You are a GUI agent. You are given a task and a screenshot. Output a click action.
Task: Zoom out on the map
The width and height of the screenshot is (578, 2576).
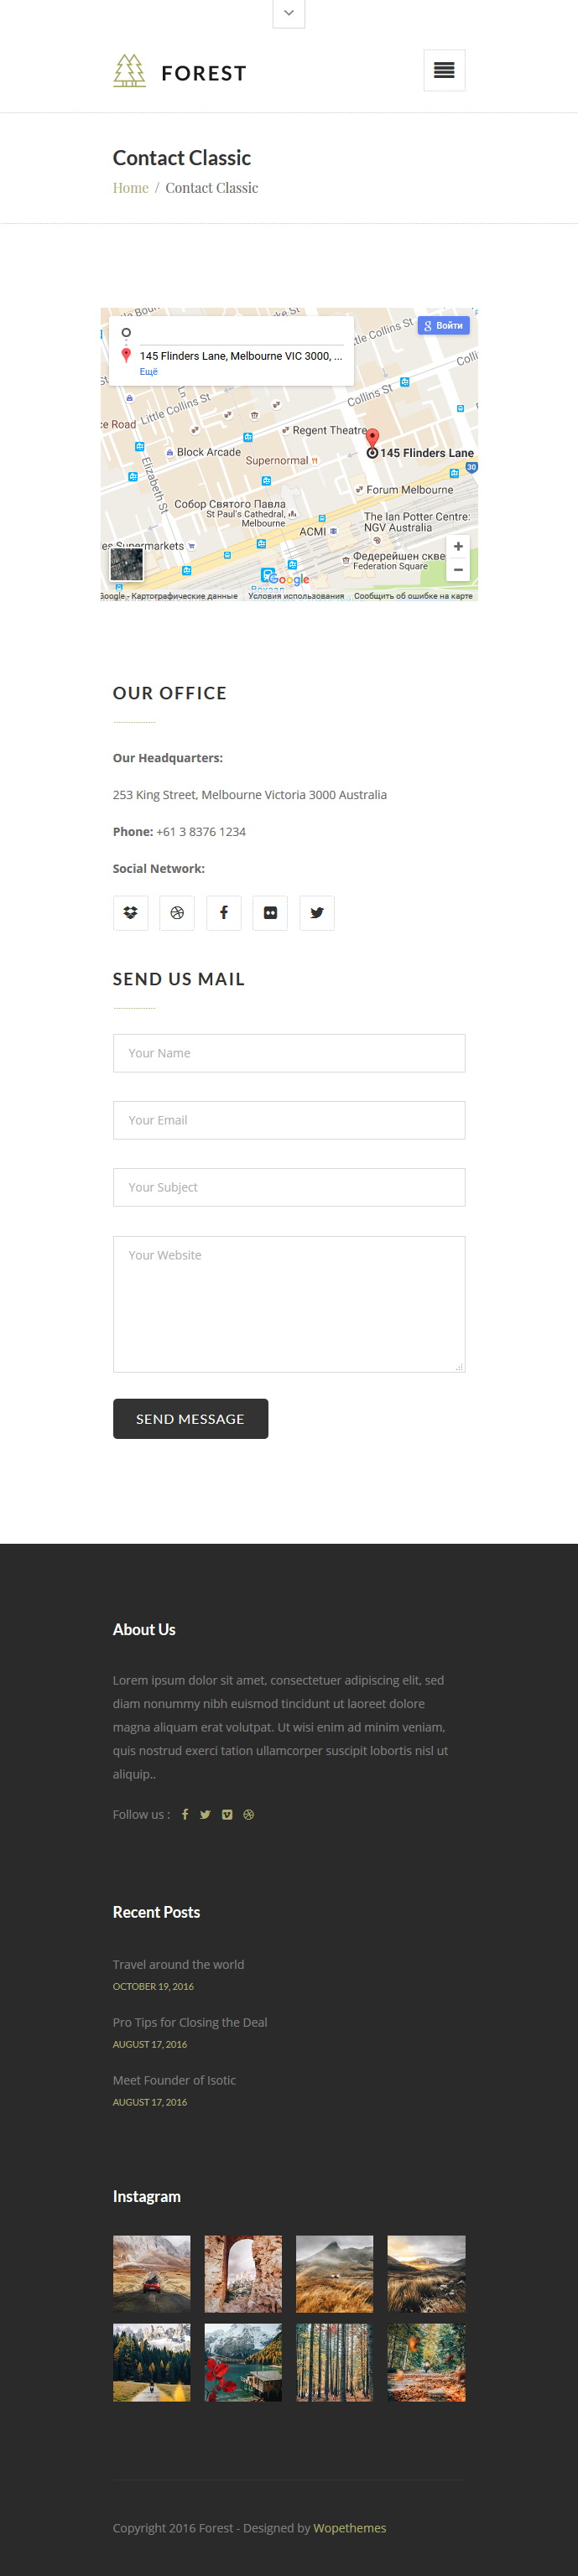click(458, 569)
